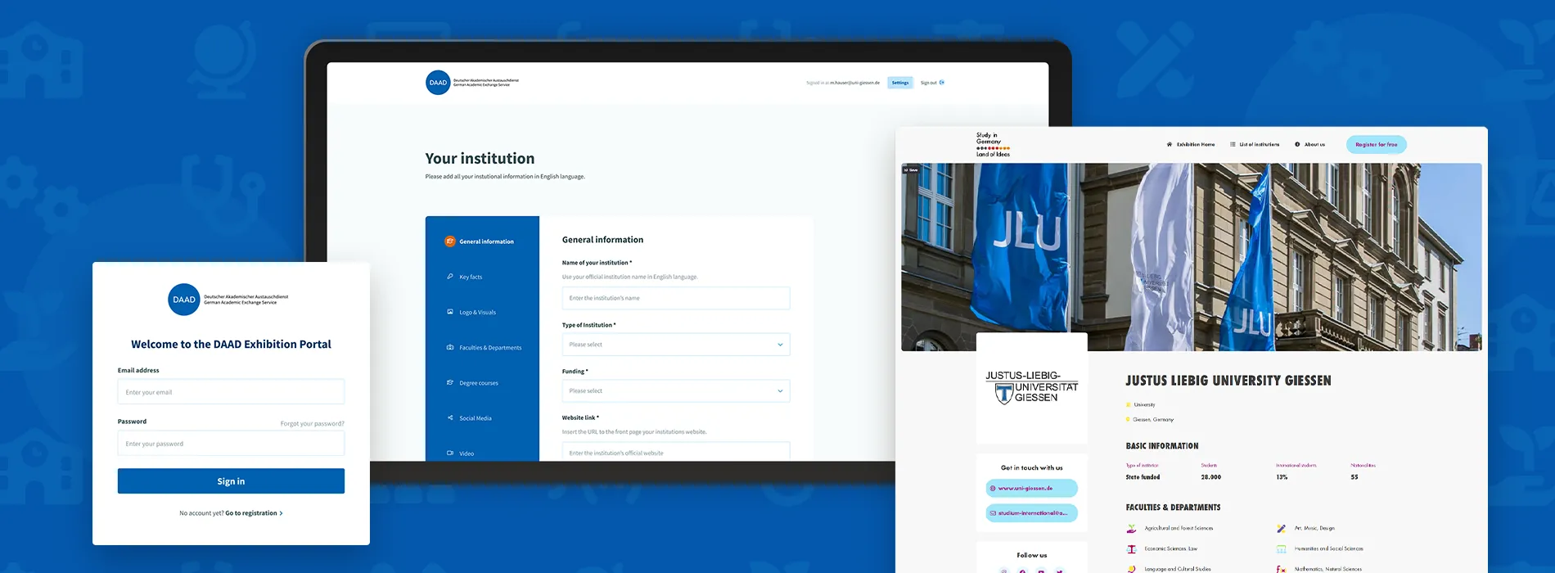Image resolution: width=1555 pixels, height=573 pixels.
Task: Click the Password field
Action: [231, 444]
